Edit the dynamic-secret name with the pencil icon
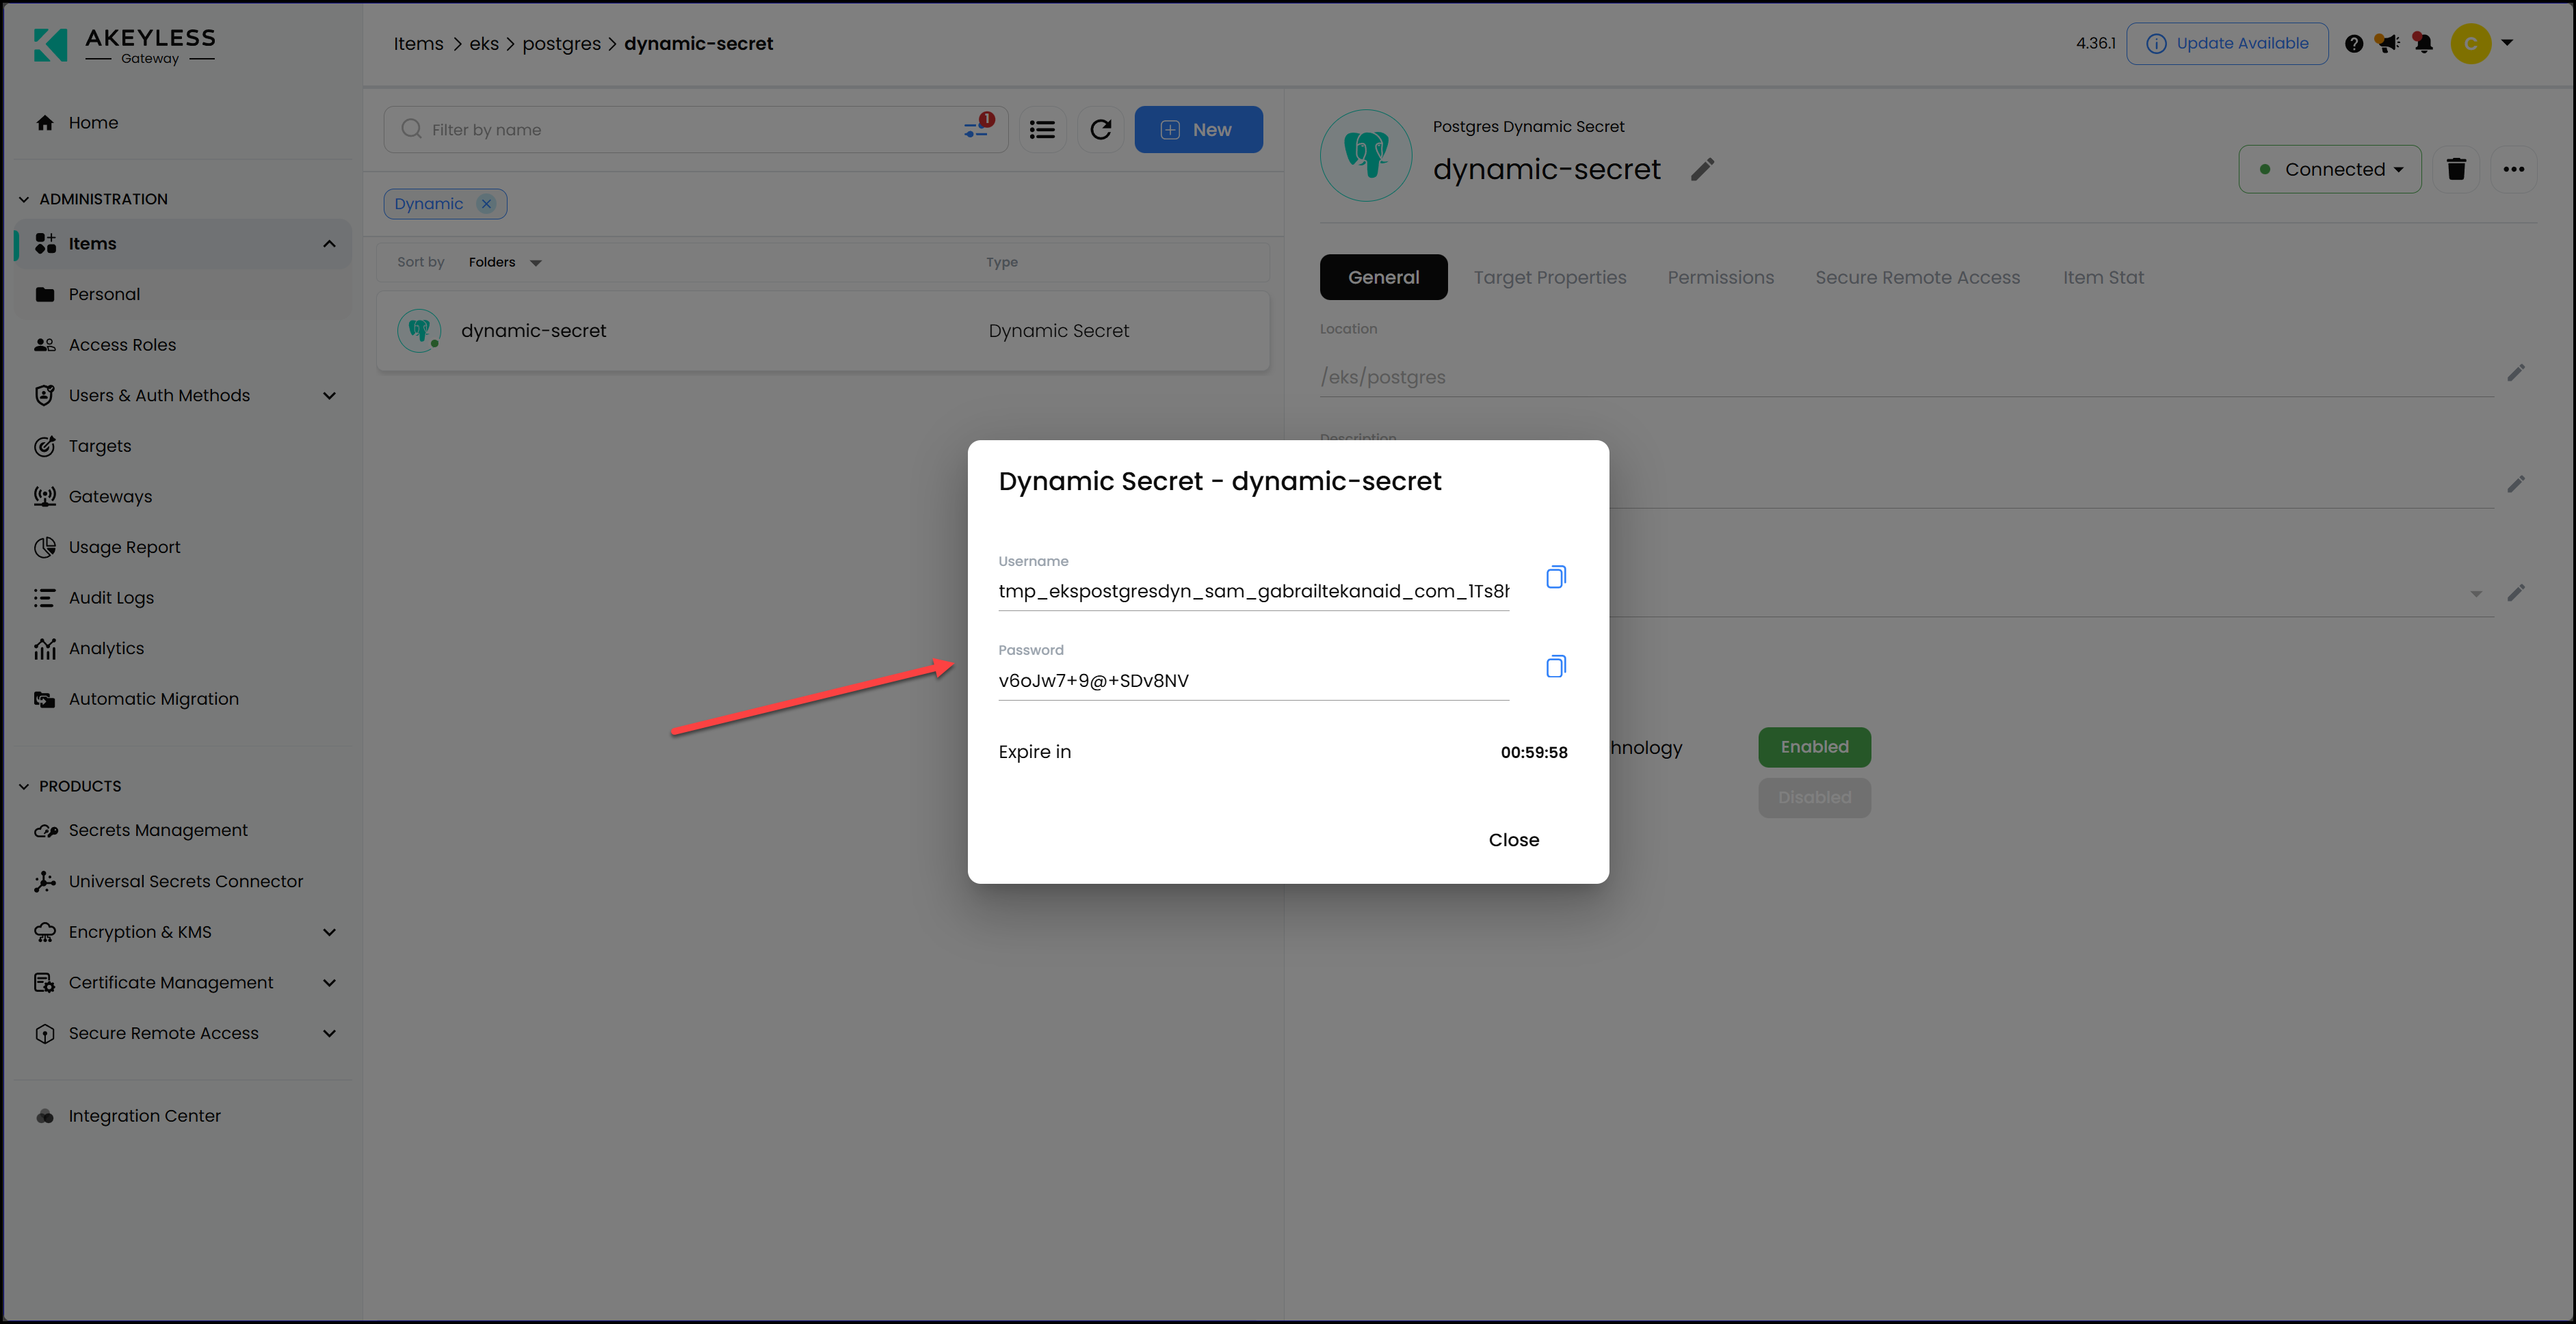The height and width of the screenshot is (1324, 2576). (1702, 170)
